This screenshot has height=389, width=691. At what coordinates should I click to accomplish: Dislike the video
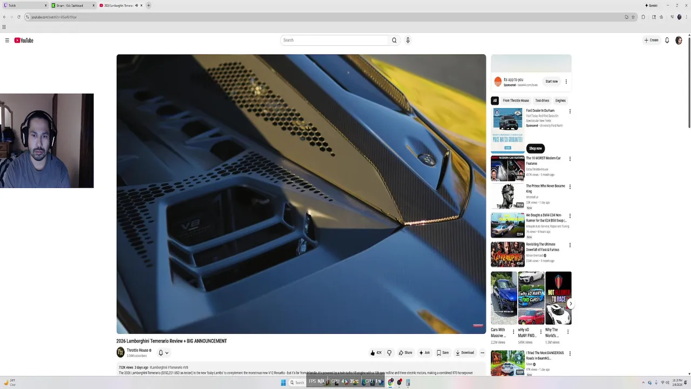point(389,353)
